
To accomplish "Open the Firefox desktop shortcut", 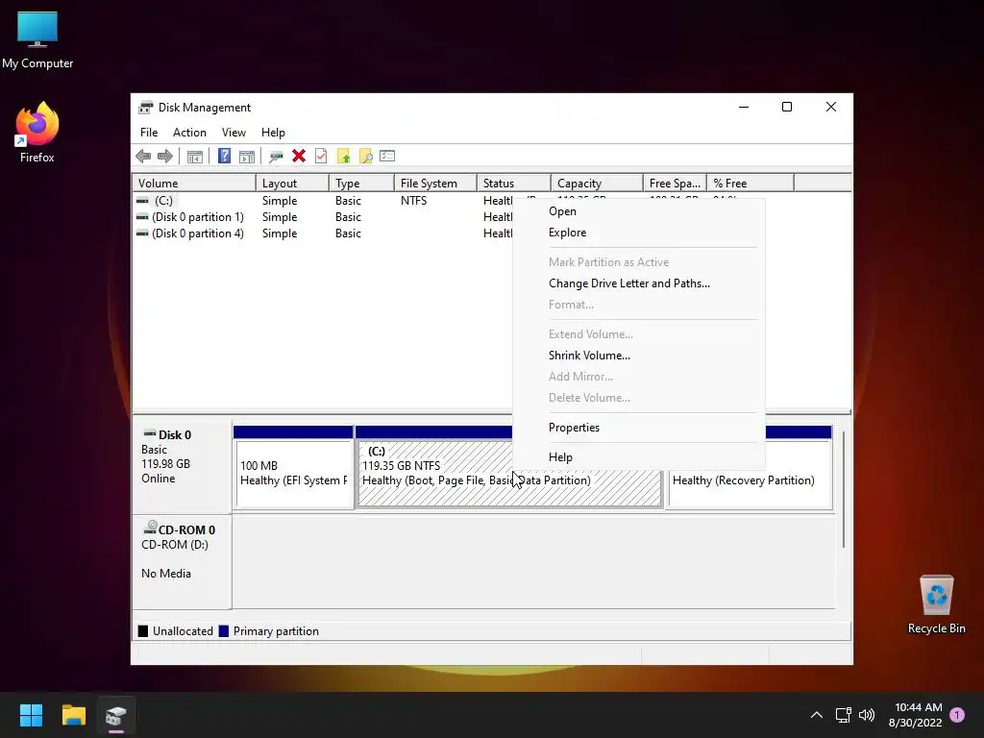I will (37, 133).
